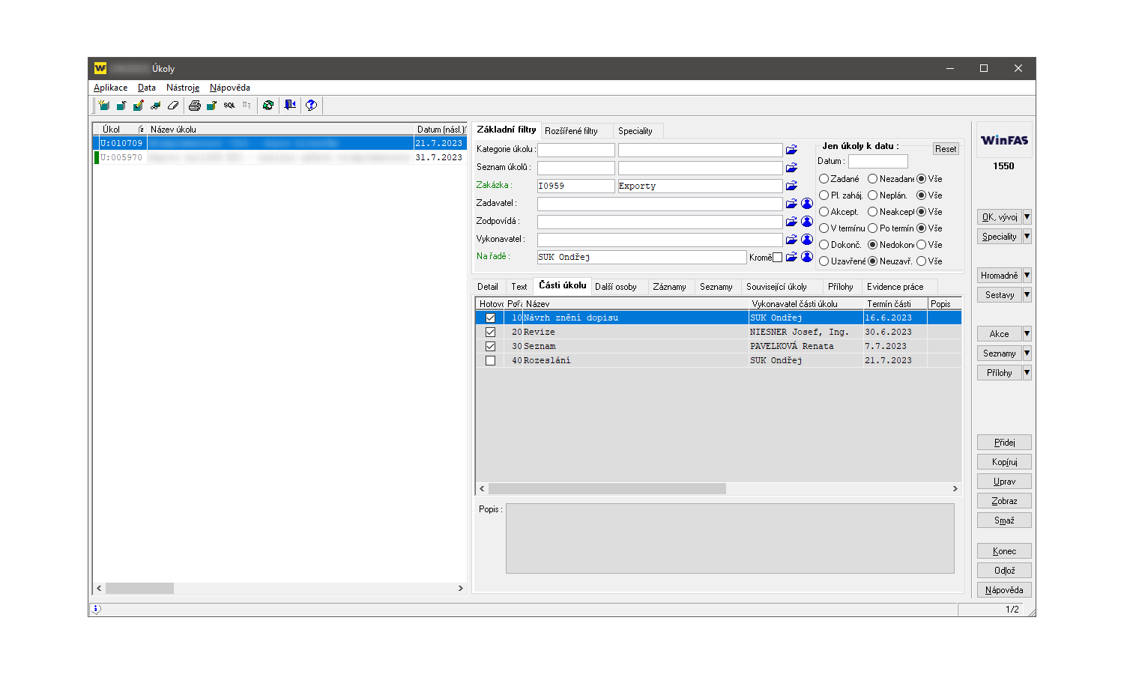
Task: Expand the Sestavy dropdown arrow
Action: pyautogui.click(x=1027, y=295)
